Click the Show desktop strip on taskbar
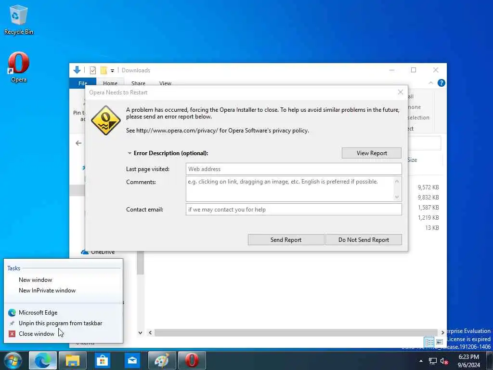This screenshot has width=493, height=370. pyautogui.click(x=490, y=360)
